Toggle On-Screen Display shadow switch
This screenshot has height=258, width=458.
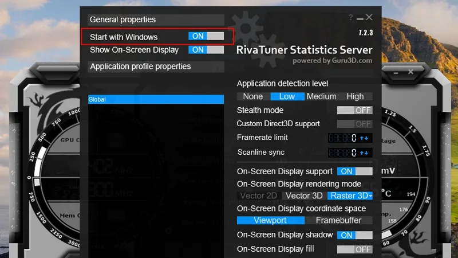click(x=354, y=235)
